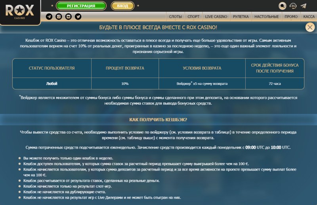Click the search magnifier icon
This screenshot has height=205, width=317.
coord(283,6)
